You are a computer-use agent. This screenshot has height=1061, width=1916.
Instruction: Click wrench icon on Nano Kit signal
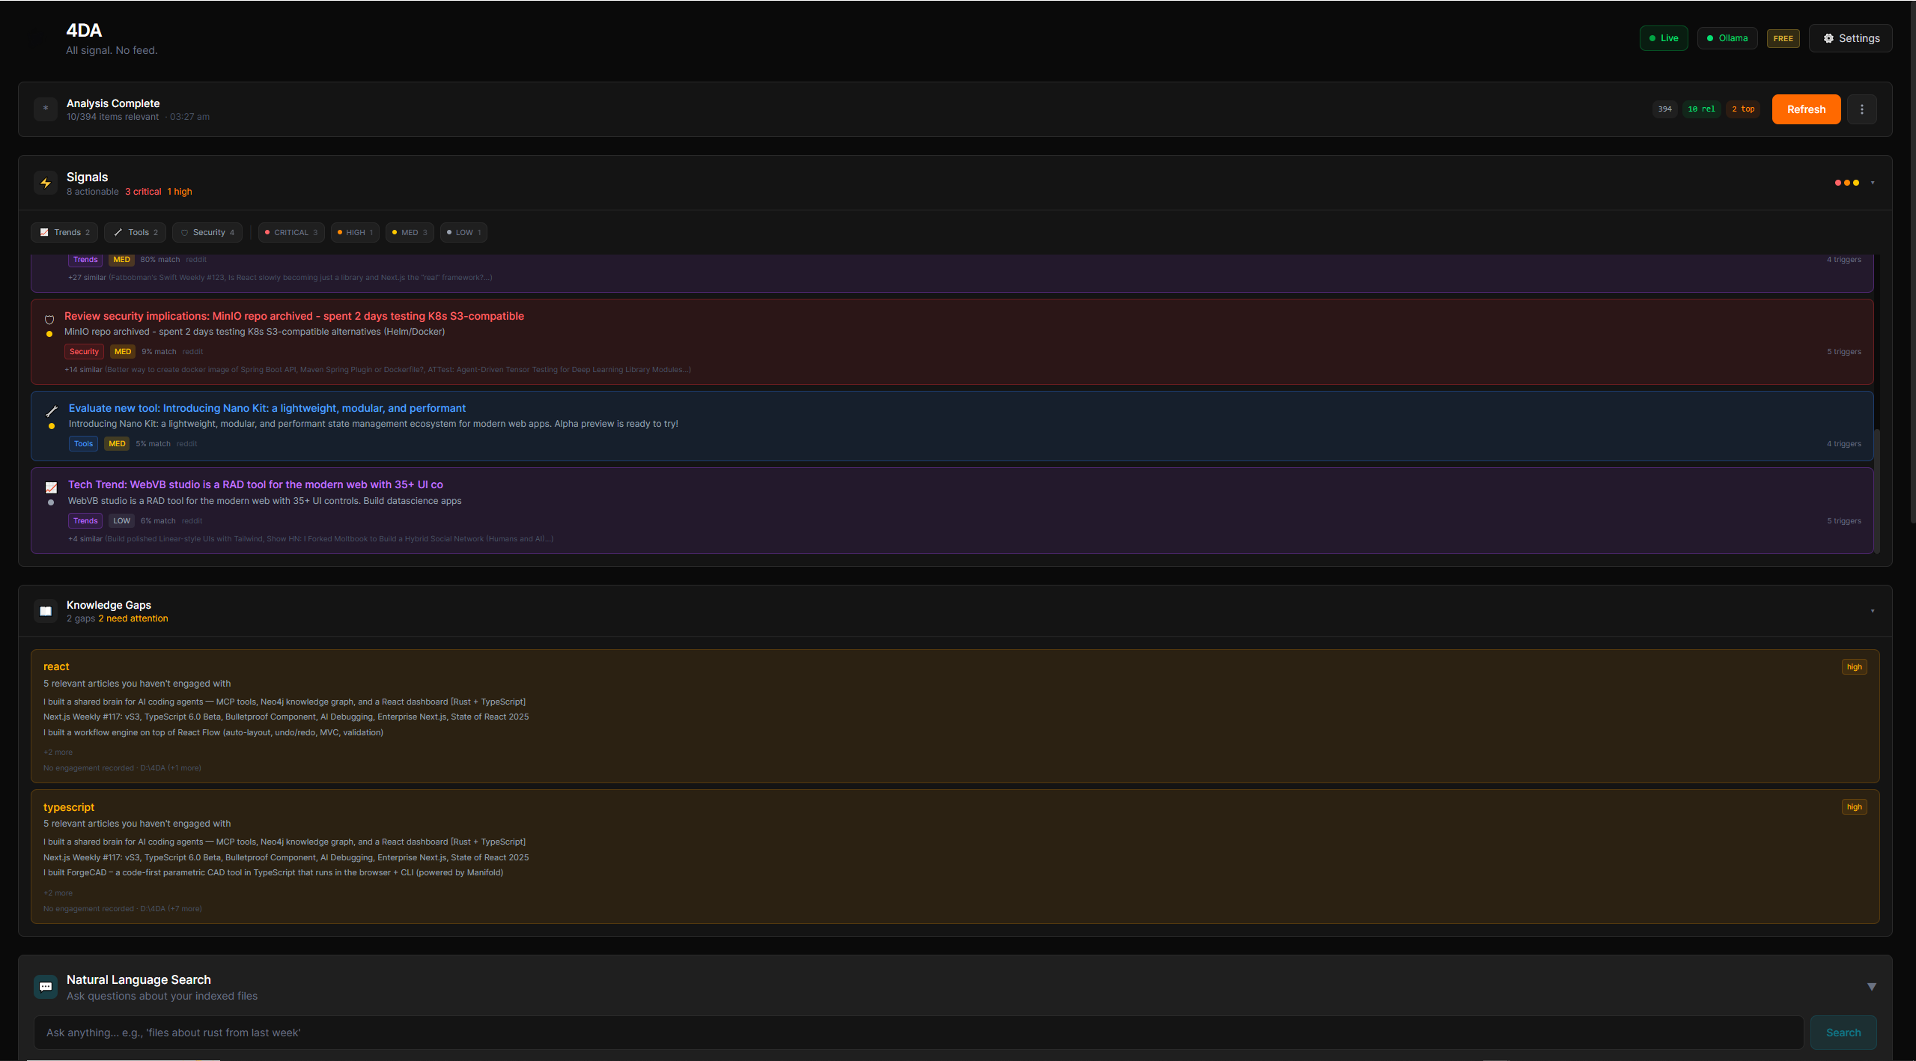pos(52,411)
